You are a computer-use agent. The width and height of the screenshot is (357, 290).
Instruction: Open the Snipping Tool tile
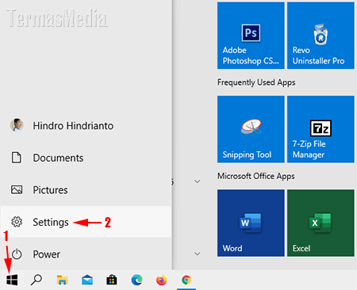click(x=251, y=129)
